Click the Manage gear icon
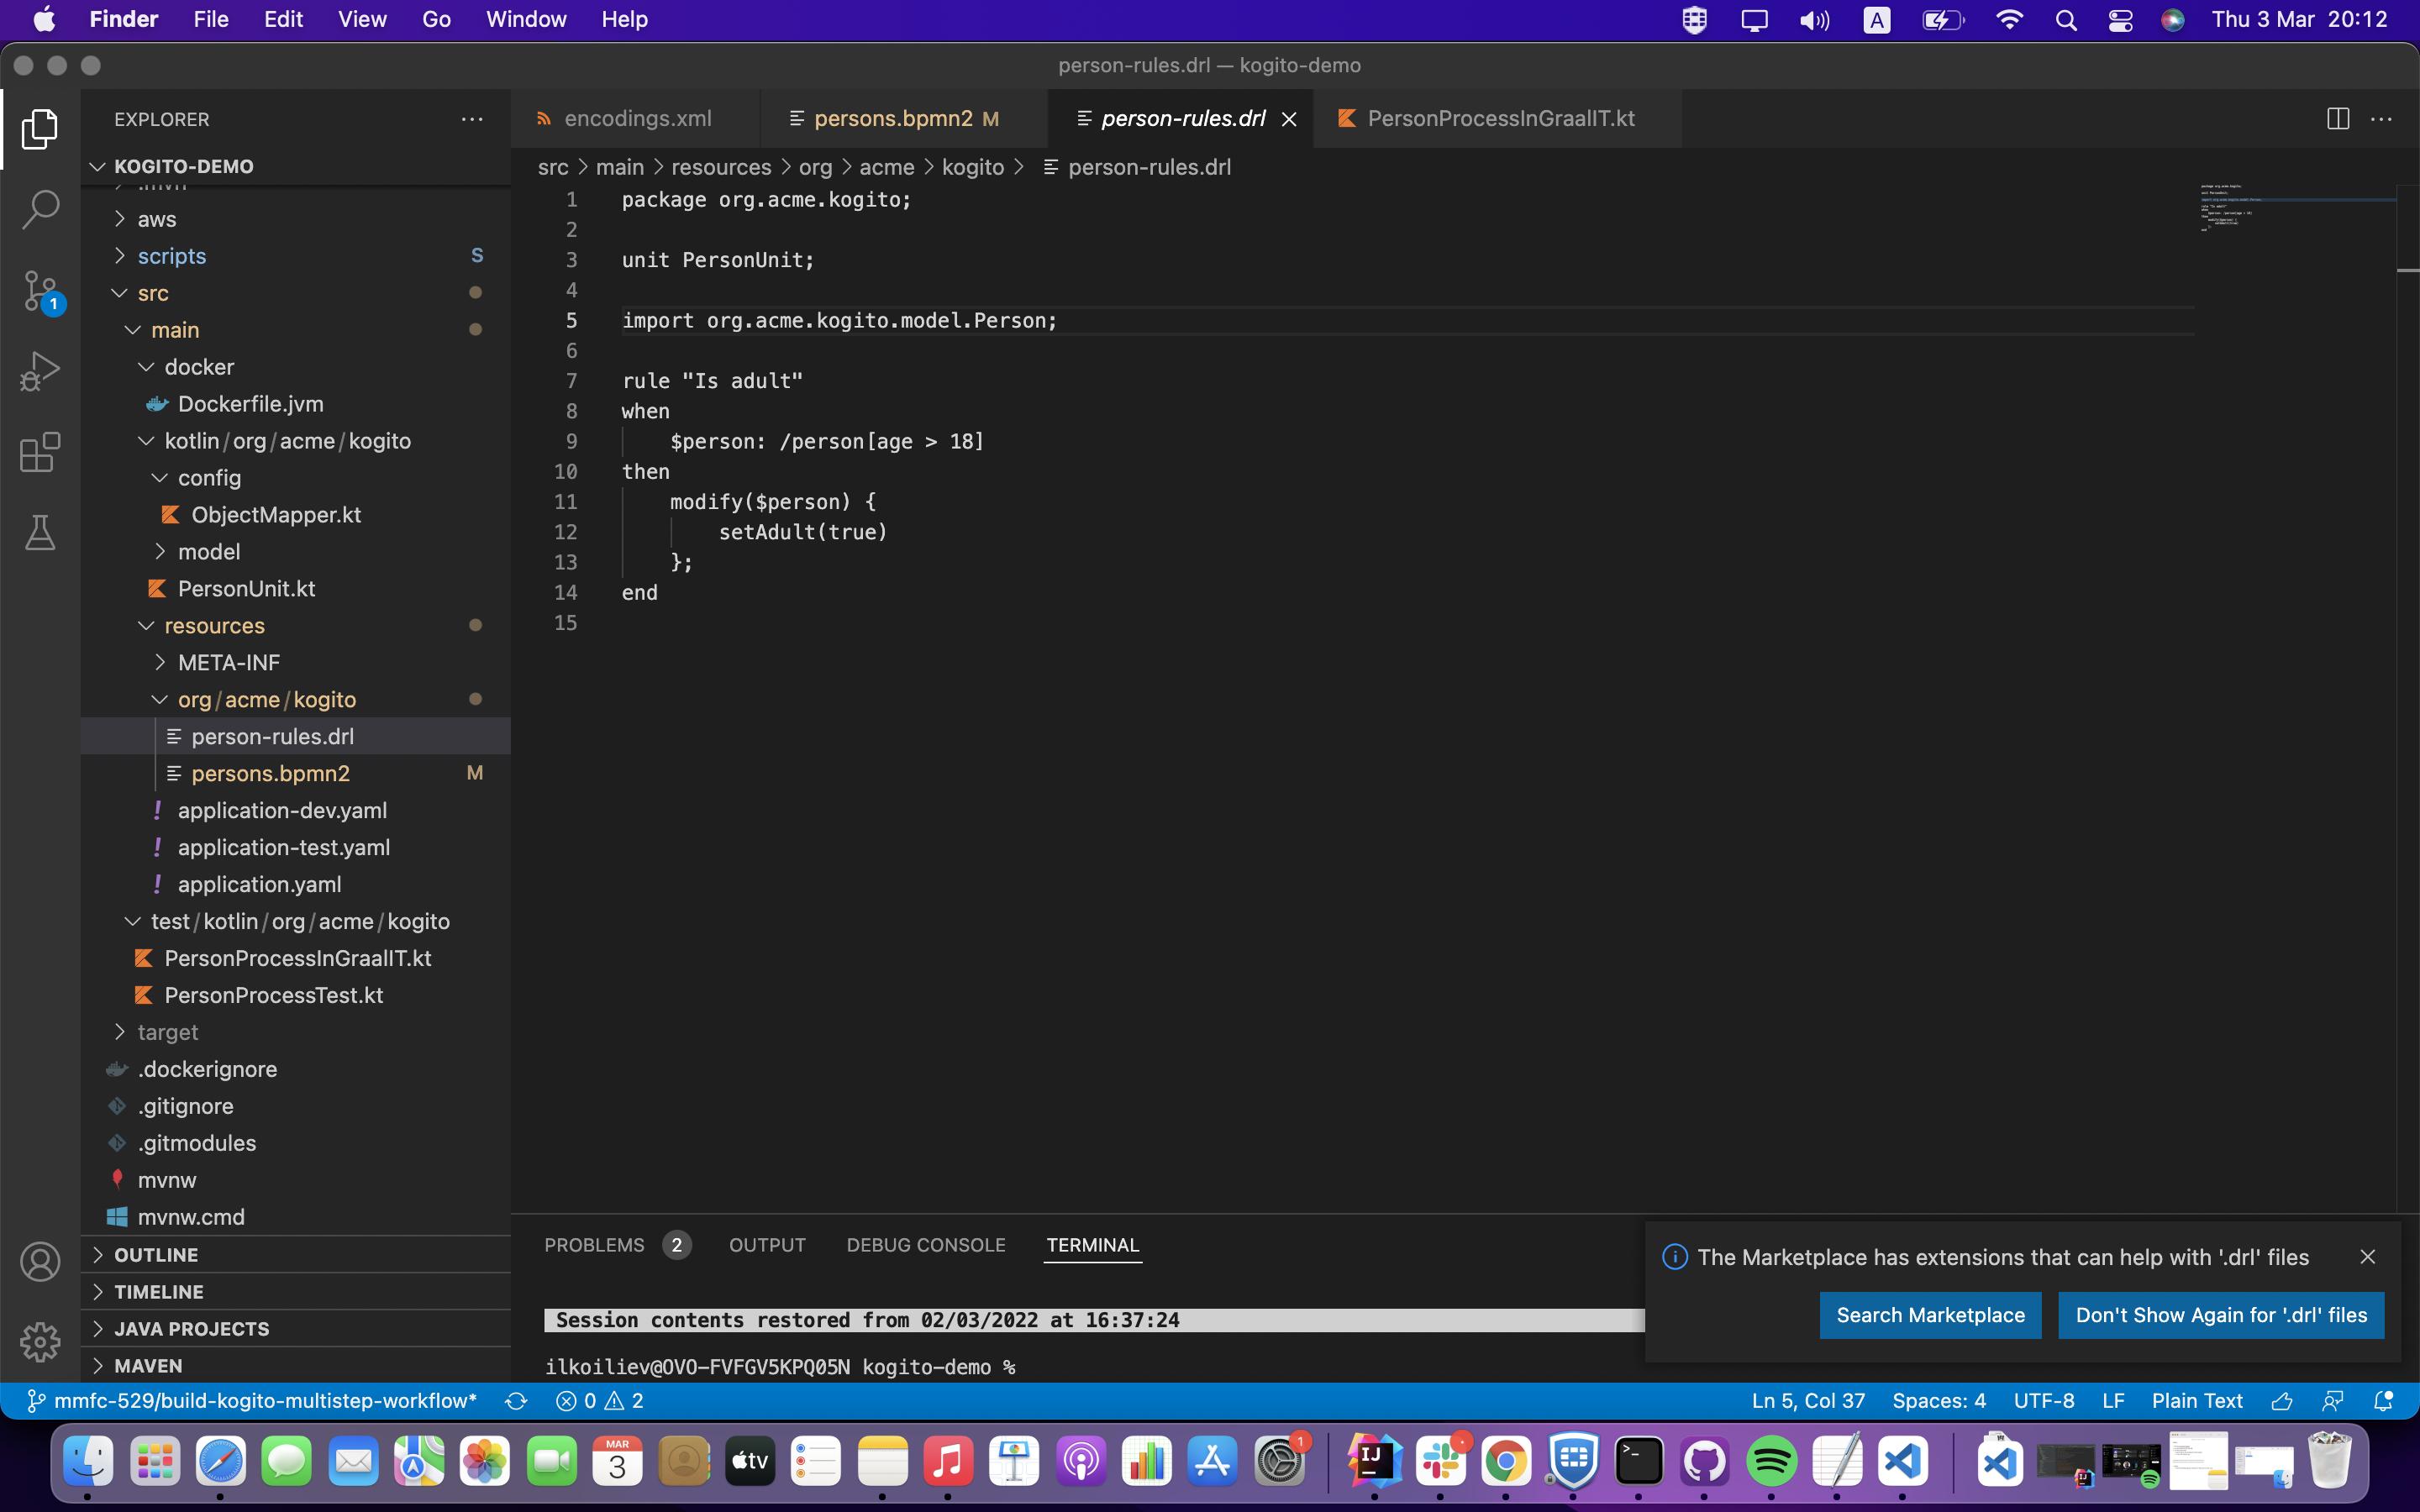Image resolution: width=2420 pixels, height=1512 pixels. point(40,1341)
